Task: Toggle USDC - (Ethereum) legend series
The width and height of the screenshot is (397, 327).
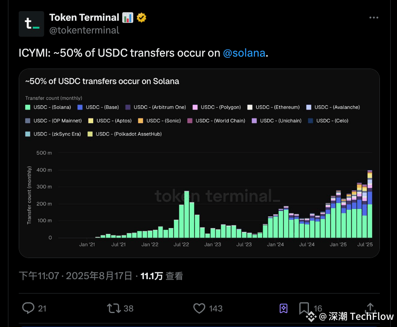Action: click(273, 107)
